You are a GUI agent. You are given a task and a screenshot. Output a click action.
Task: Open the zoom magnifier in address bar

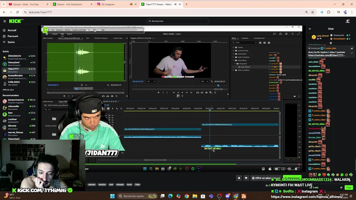point(306,12)
